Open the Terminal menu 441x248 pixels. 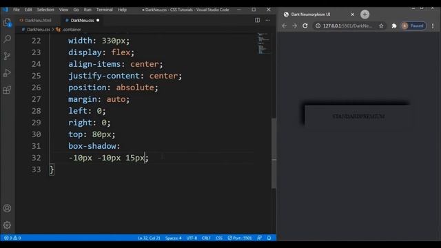pos(104,10)
